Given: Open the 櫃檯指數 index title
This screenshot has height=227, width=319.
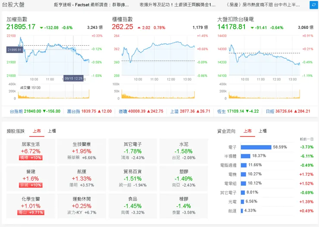Looking at the screenshot, I should click(x=122, y=19).
